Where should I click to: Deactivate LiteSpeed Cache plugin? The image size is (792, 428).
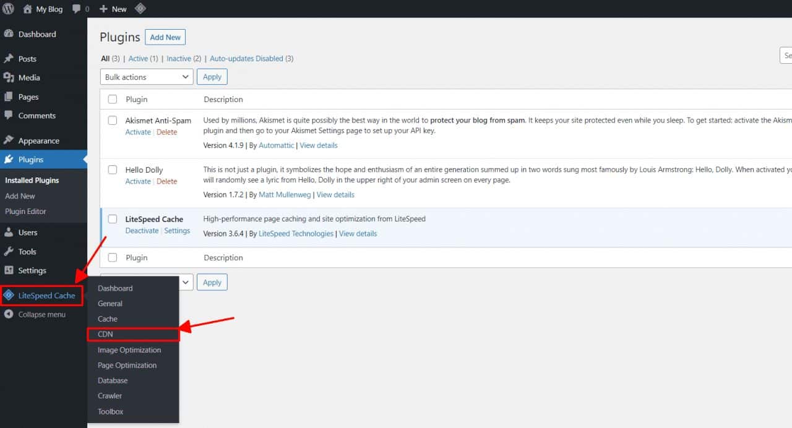142,231
